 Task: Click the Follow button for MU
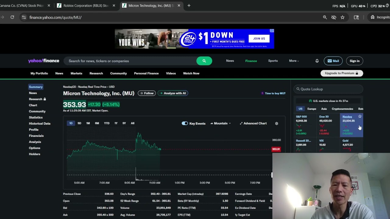(147, 93)
